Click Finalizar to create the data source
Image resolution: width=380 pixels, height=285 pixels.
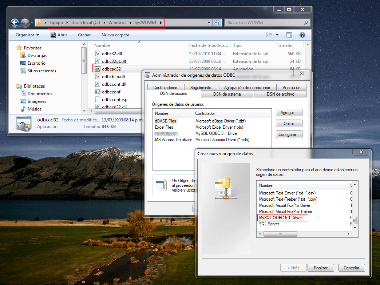320,268
